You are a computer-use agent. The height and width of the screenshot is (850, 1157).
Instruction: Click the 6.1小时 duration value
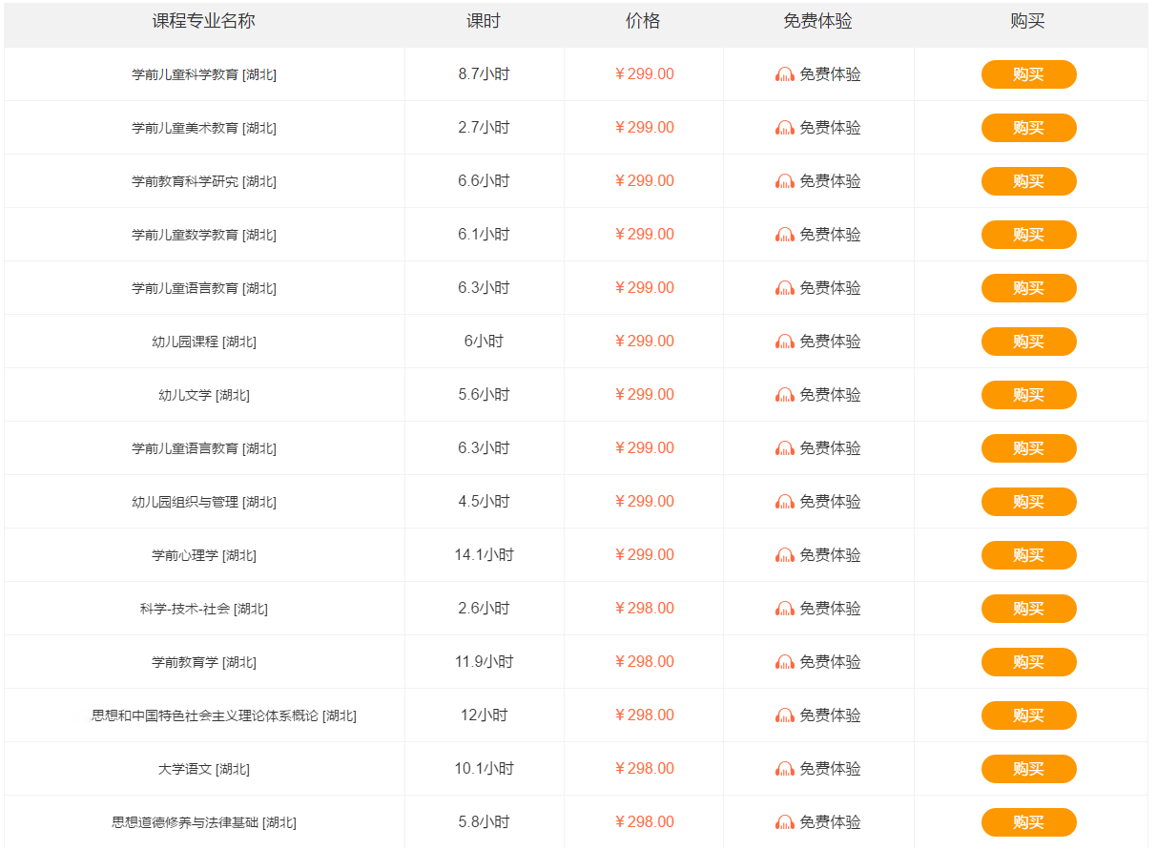click(x=484, y=235)
